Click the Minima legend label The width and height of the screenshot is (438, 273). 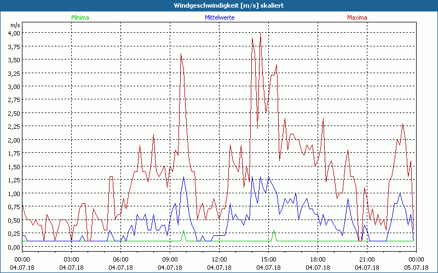80,17
